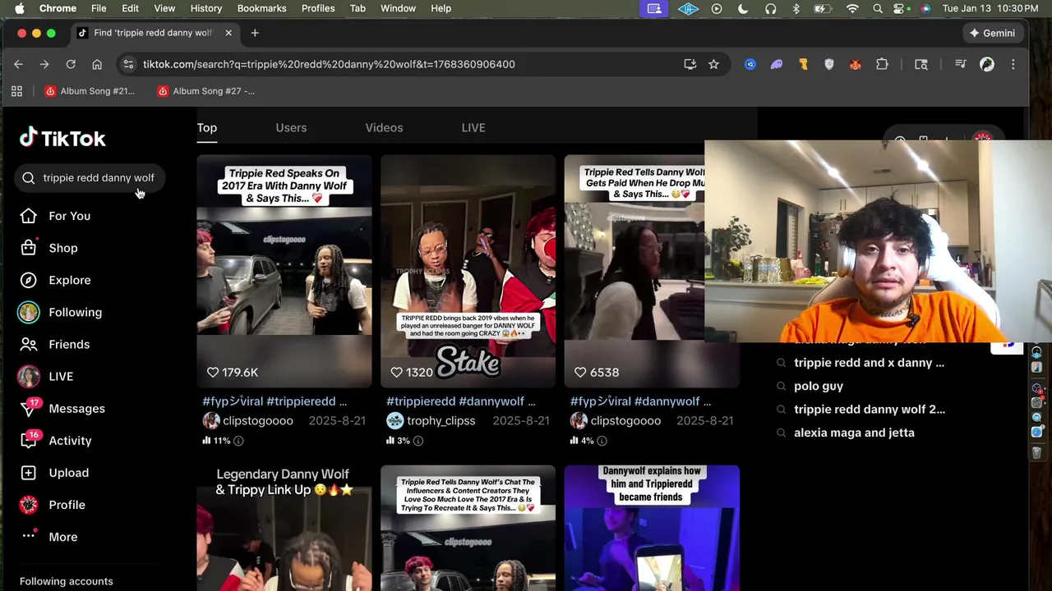1052x591 pixels.
Task: Open the History menu
Action: [x=206, y=8]
